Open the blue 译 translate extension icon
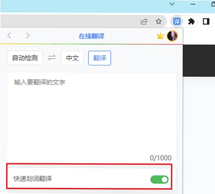215x194 pixels. tap(177, 21)
